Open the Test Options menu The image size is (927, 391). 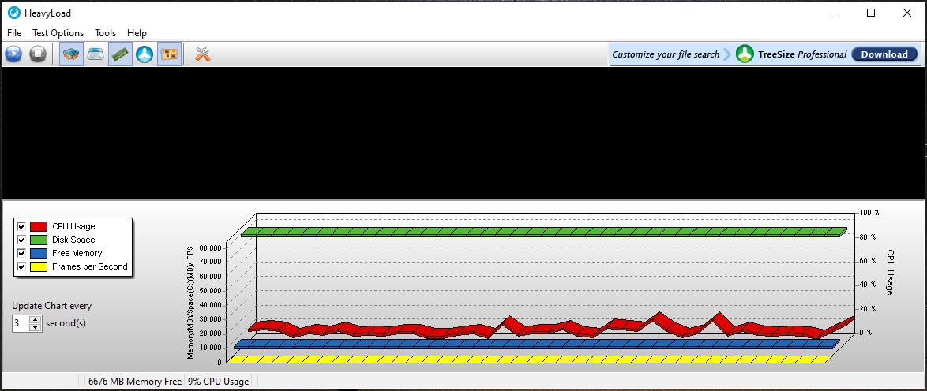click(x=58, y=33)
